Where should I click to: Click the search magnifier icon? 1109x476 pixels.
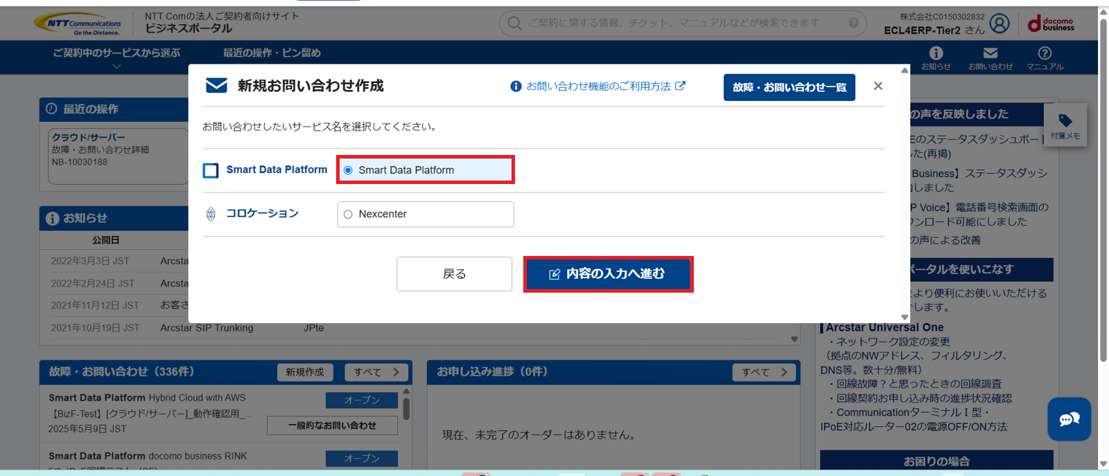click(x=514, y=24)
